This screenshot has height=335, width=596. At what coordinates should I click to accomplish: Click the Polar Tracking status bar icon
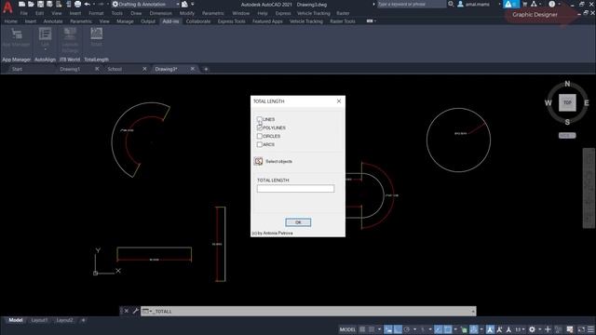tap(407, 329)
